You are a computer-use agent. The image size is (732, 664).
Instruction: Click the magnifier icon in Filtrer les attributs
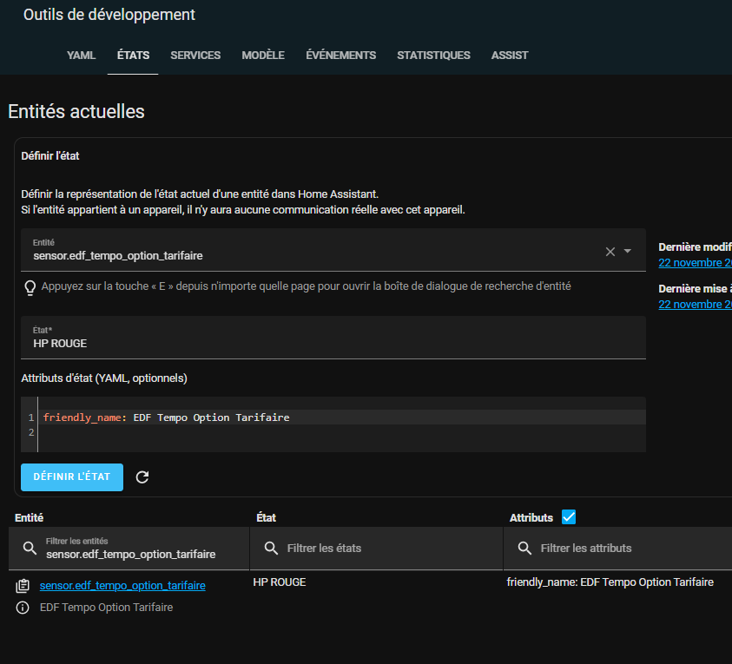[524, 549]
